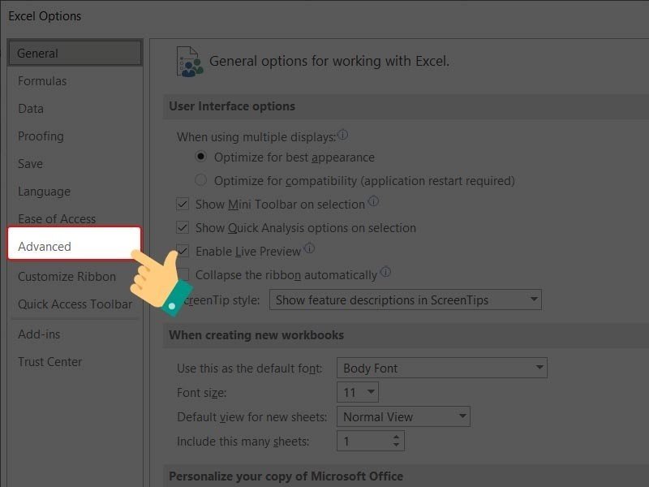Expand the default font Body Font dropdown
This screenshot has height=487, width=649.
[442, 368]
